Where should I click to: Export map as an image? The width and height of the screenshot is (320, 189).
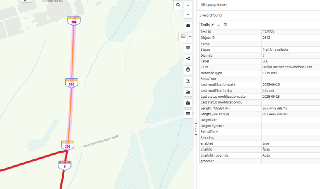[188, 92]
